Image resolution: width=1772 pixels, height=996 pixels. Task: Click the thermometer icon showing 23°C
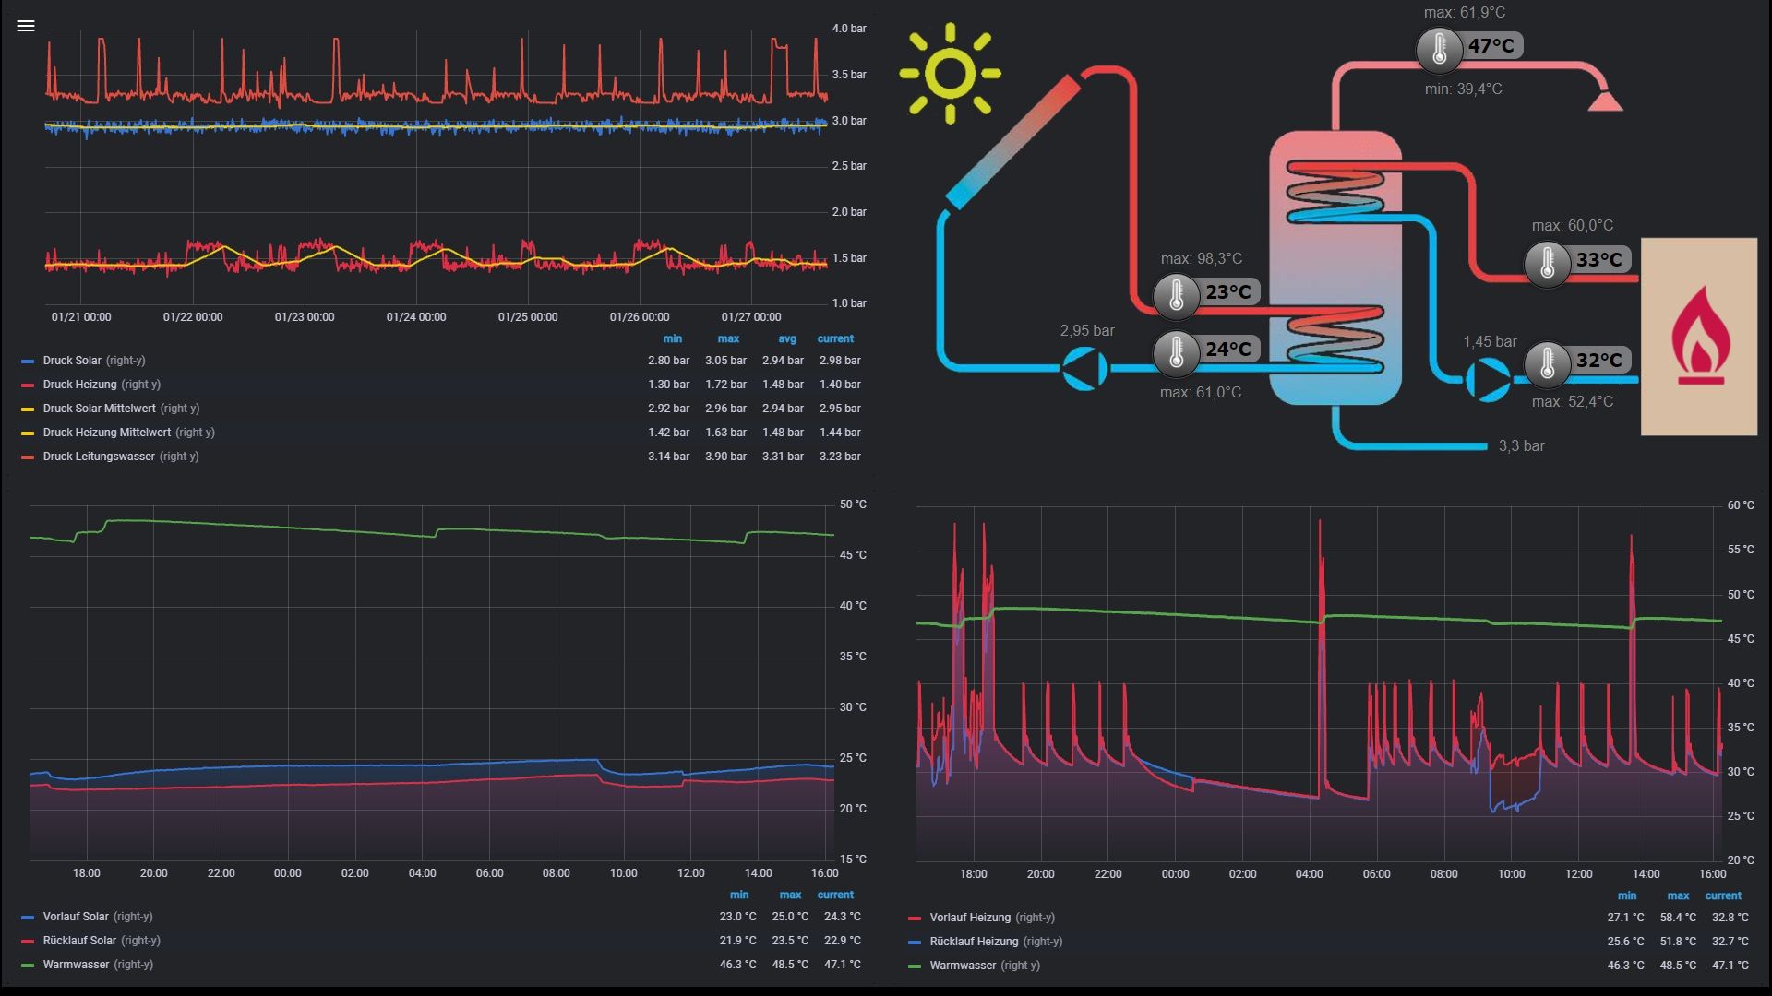(1176, 295)
